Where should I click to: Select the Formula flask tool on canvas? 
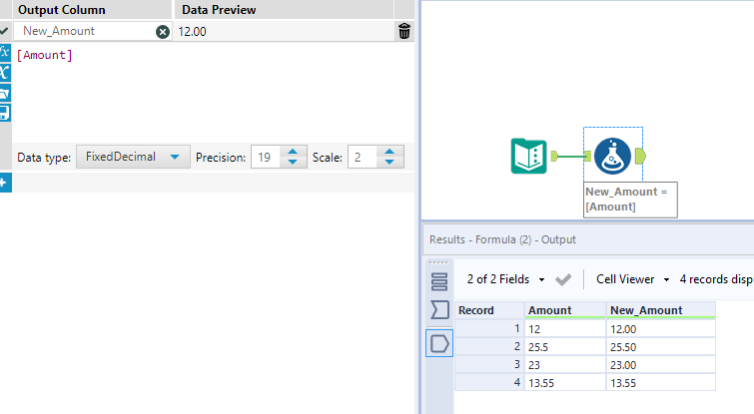[x=612, y=156]
